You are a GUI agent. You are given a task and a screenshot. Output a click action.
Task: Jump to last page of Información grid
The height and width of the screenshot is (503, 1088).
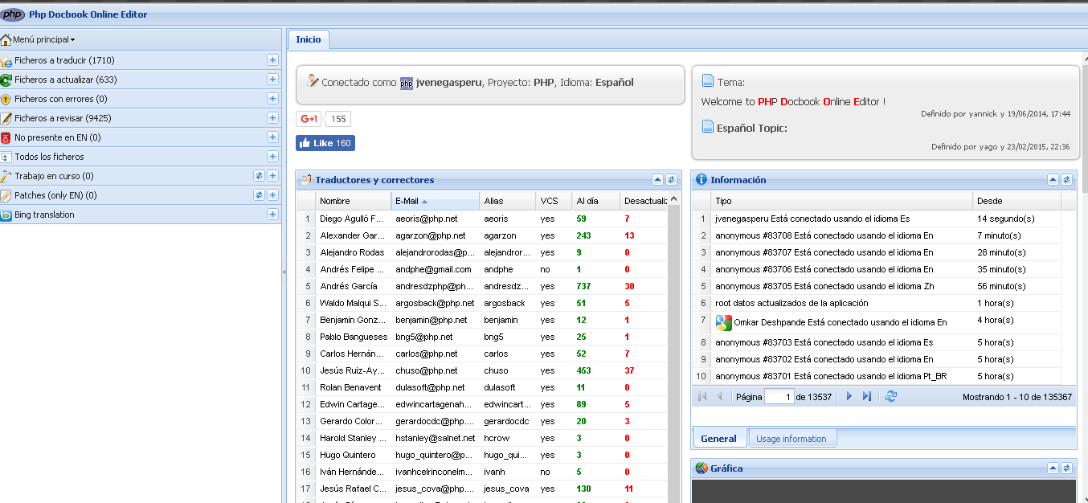point(867,396)
